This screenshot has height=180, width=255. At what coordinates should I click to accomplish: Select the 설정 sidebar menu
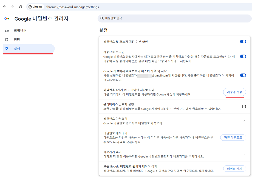point(29,48)
